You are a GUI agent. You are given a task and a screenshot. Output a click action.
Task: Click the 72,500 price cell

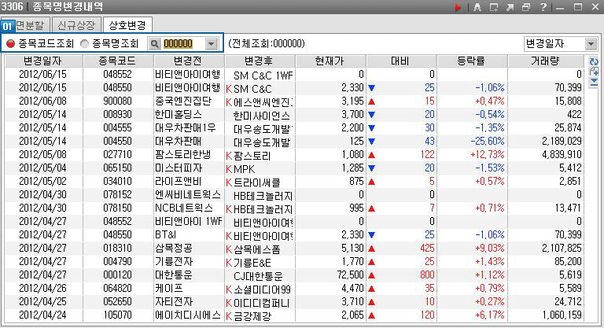coord(330,275)
